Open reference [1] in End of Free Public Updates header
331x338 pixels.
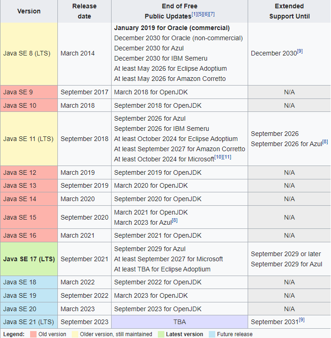(194, 14)
